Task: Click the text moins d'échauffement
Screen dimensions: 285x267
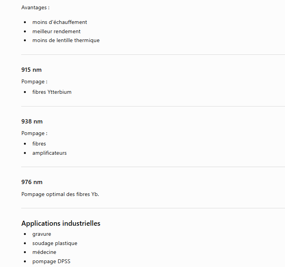Action: tap(60, 22)
